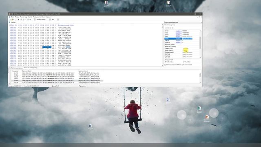Click the highlighted selected bytes in hex view
Image resolution: width=261 pixels, height=147 pixels.
click(47, 47)
